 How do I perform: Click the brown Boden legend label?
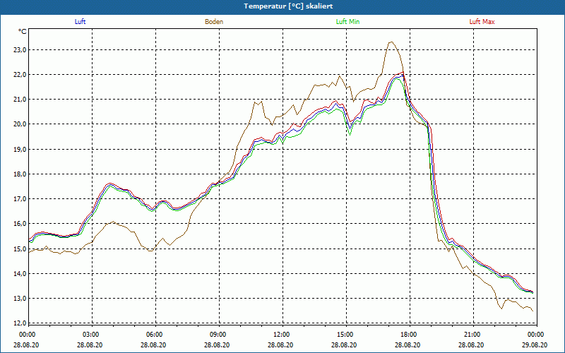coord(214,22)
